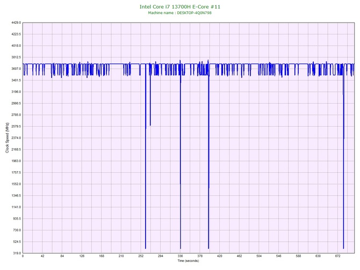Click the y-axis value 1963.0
The image size is (360, 270).
pyautogui.click(x=16, y=161)
